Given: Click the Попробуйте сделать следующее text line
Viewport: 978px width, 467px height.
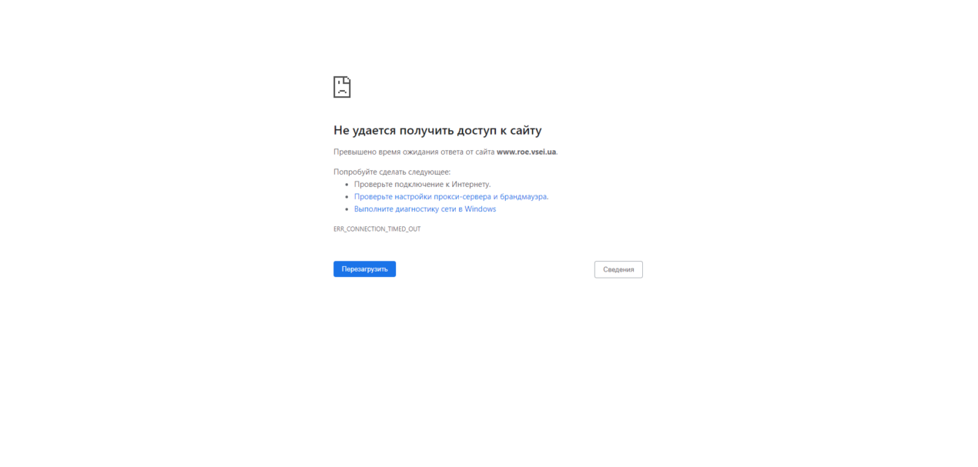Looking at the screenshot, I should 392,172.
